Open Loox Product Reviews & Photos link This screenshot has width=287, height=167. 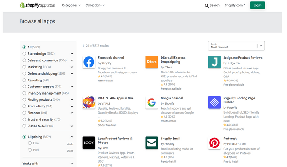pos(115,140)
